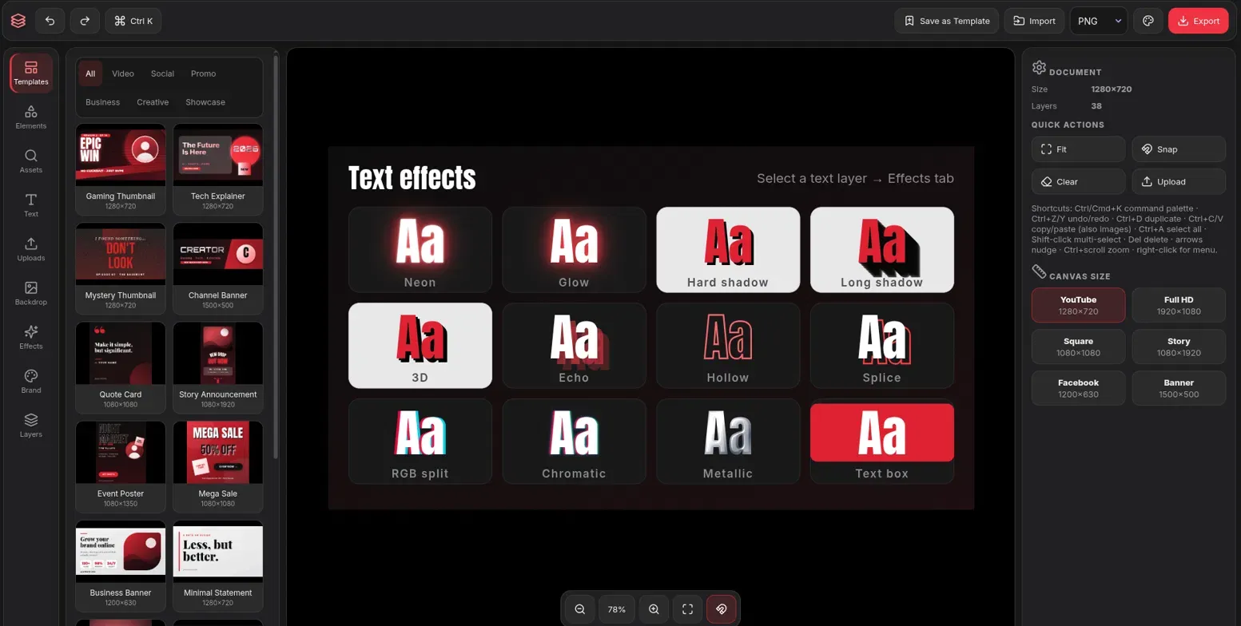Viewport: 1241px width, 626px height.
Task: Click the Fit quick action
Action: point(1078,149)
